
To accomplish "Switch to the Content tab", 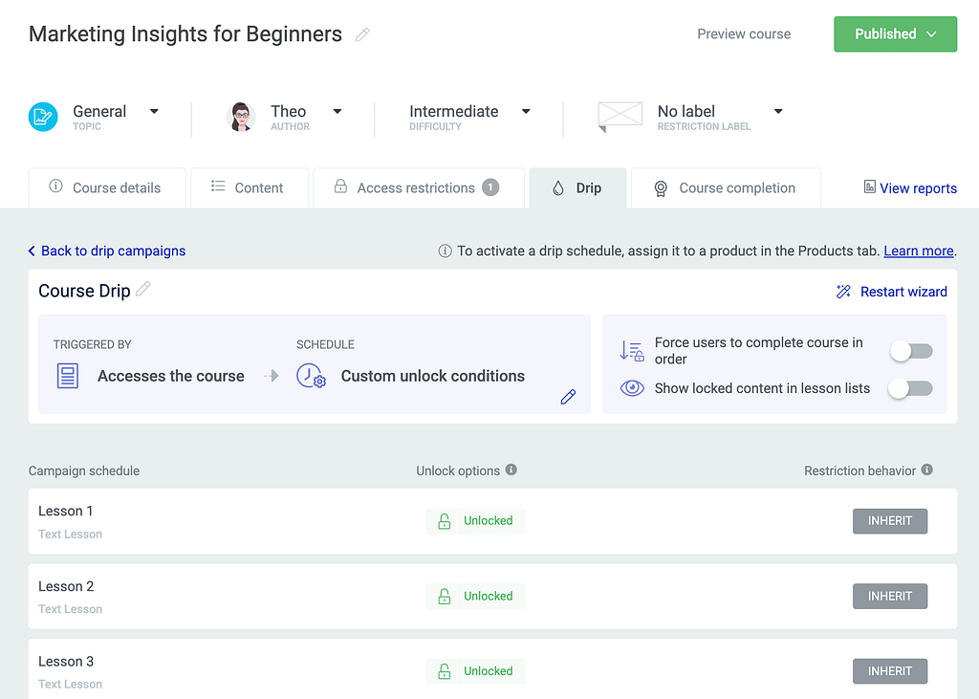I will pyautogui.click(x=249, y=188).
